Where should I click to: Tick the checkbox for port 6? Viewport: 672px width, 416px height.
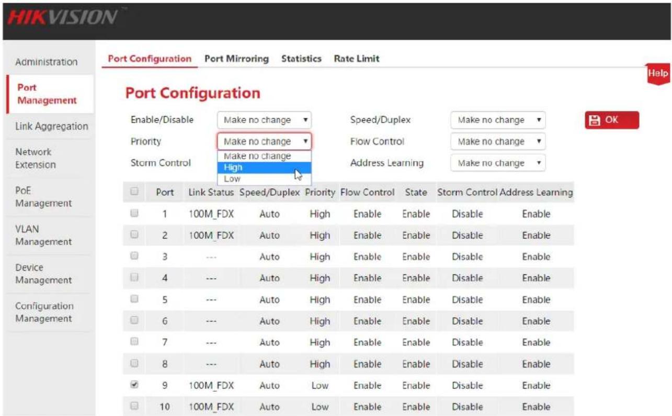coord(133,320)
